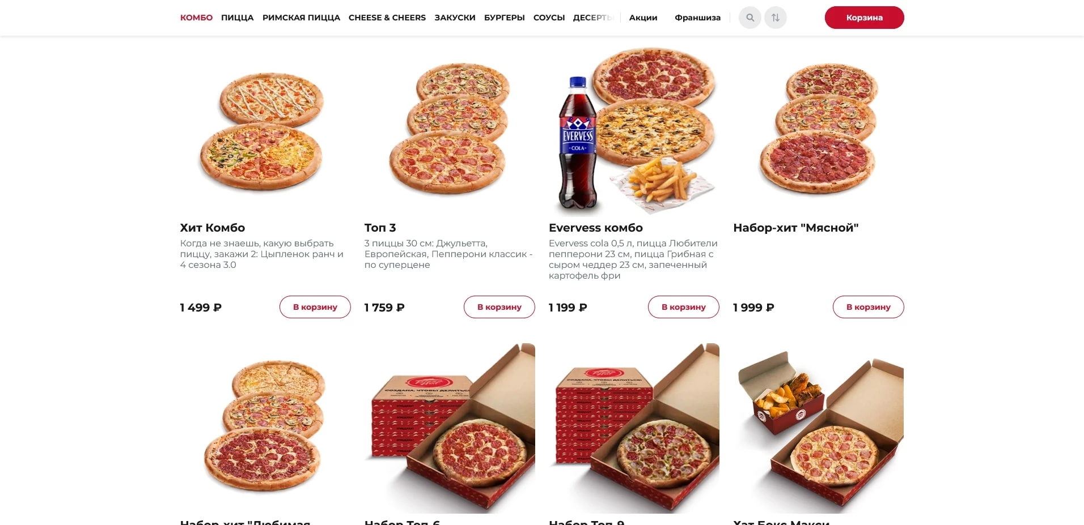View the Хат Бокс Макси product image

tap(818, 429)
